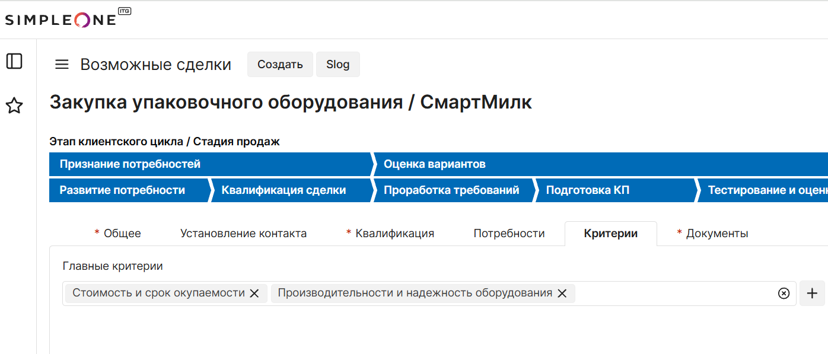
Task: Click the Создать button
Action: [x=280, y=65]
